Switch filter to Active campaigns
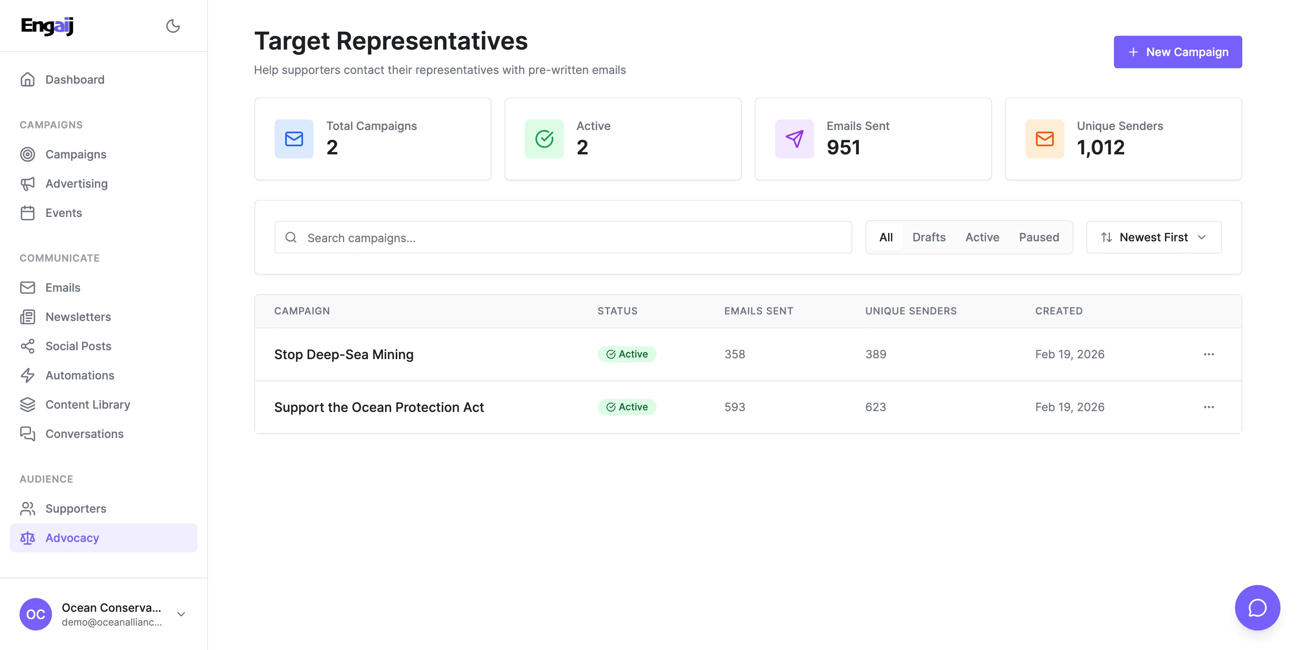 [x=981, y=237]
